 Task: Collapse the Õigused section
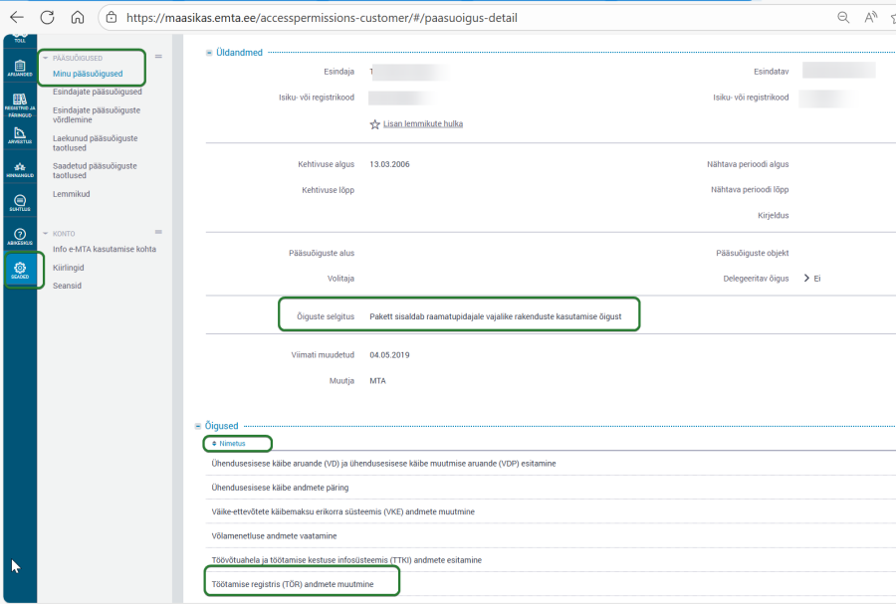[196, 426]
